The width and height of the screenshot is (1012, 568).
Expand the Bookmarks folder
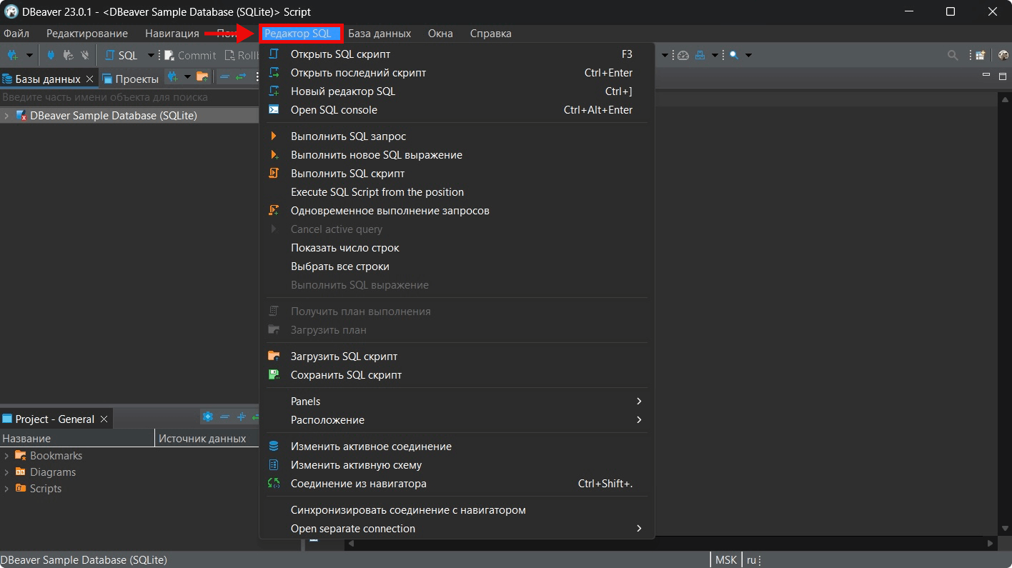6,455
